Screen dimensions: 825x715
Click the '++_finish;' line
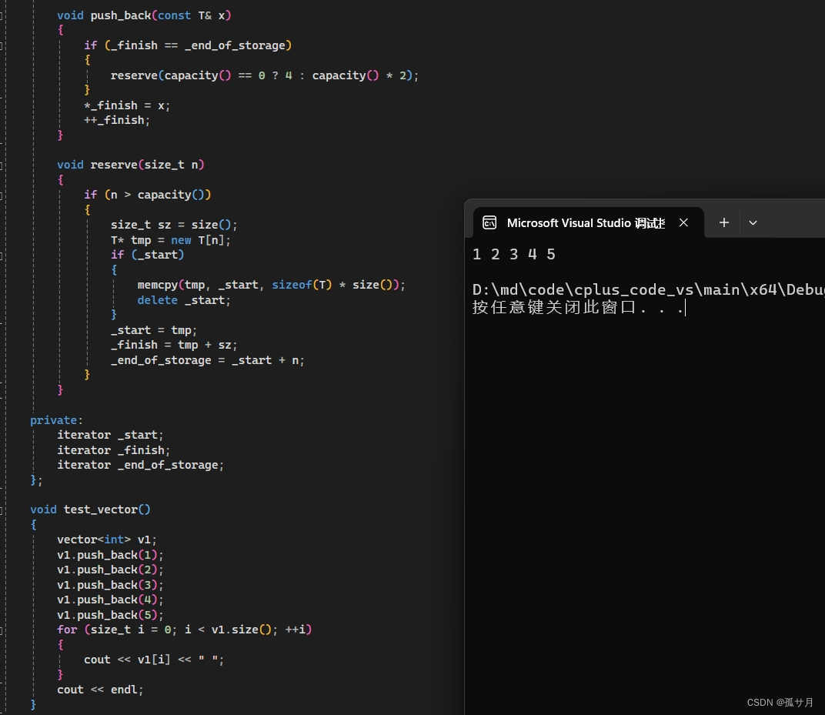(x=117, y=121)
